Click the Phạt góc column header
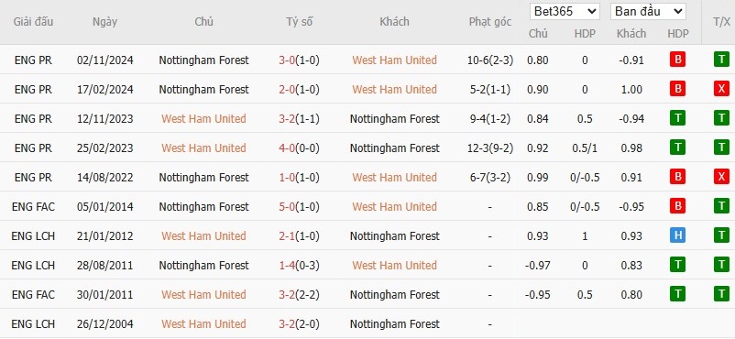Image resolution: width=735 pixels, height=339 pixels. (489, 22)
